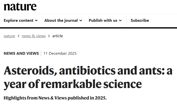Go to nature in the breadcrumb
The image size is (177, 104).
pyautogui.click(x=9, y=36)
